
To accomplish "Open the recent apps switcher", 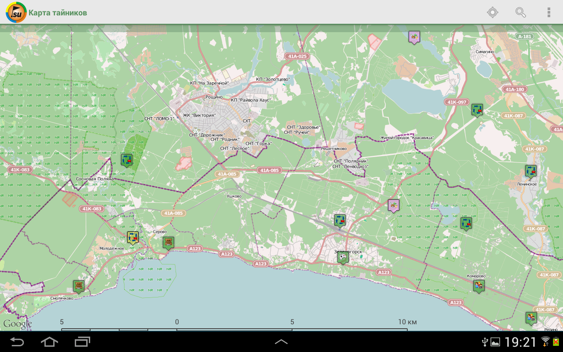I will (x=81, y=341).
